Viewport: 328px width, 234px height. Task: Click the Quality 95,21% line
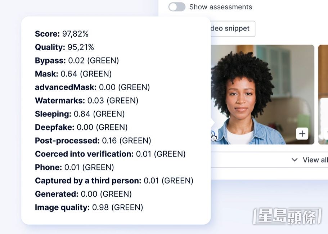(x=64, y=47)
